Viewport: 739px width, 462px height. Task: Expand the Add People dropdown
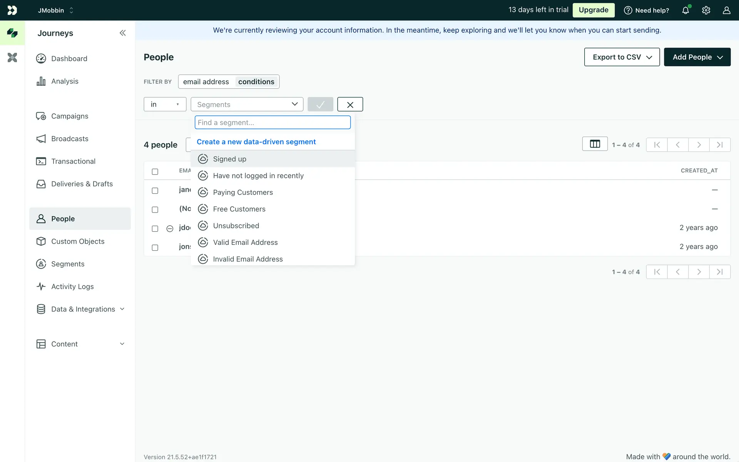click(697, 57)
